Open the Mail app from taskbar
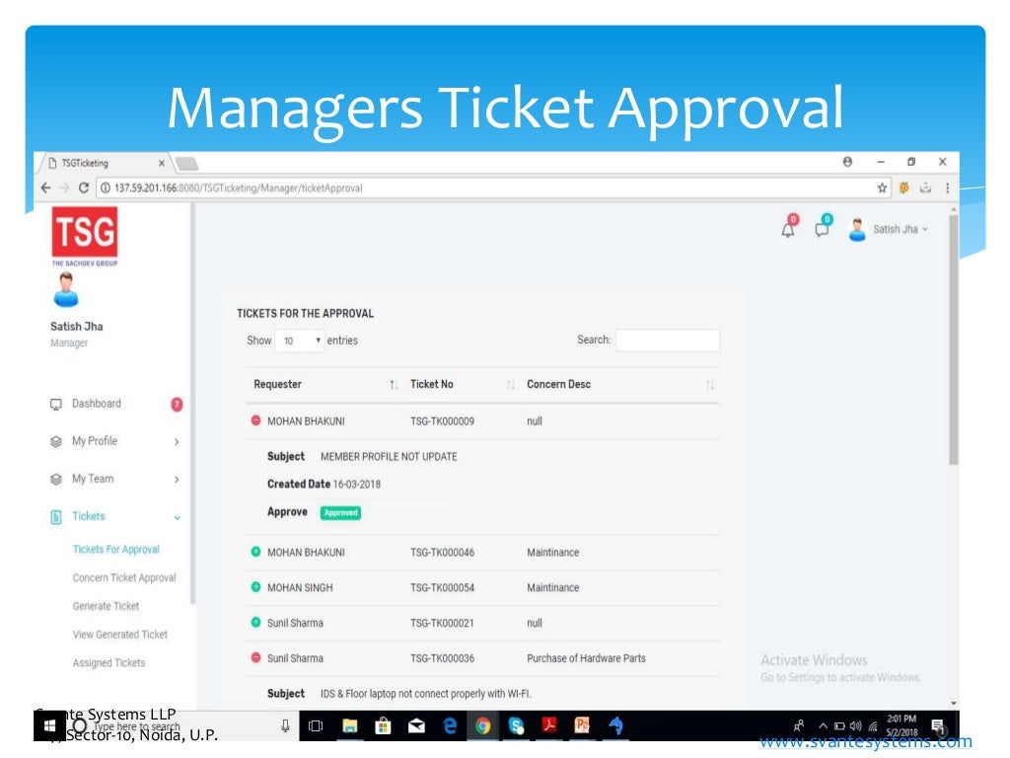1010x758 pixels. pos(417,726)
